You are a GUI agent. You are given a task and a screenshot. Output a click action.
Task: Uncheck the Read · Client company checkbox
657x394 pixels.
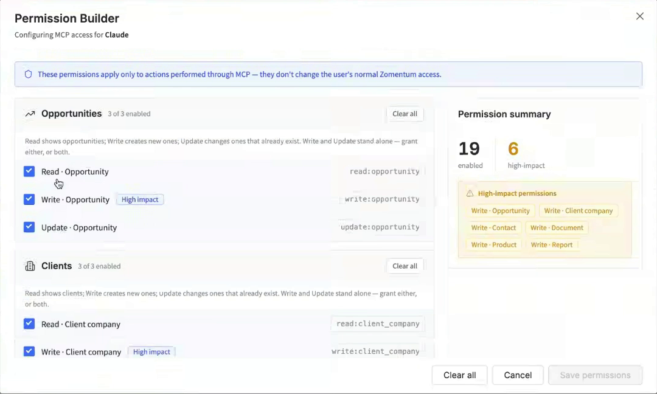[29, 323]
